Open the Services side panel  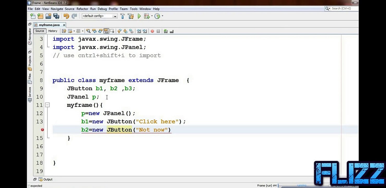30,95
